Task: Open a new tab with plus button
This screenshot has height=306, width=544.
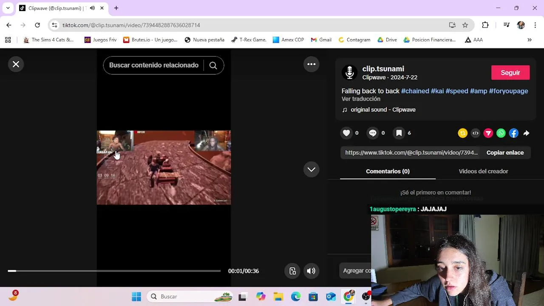Action: [x=116, y=8]
